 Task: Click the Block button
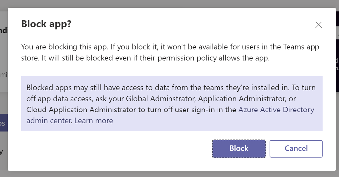point(239,149)
